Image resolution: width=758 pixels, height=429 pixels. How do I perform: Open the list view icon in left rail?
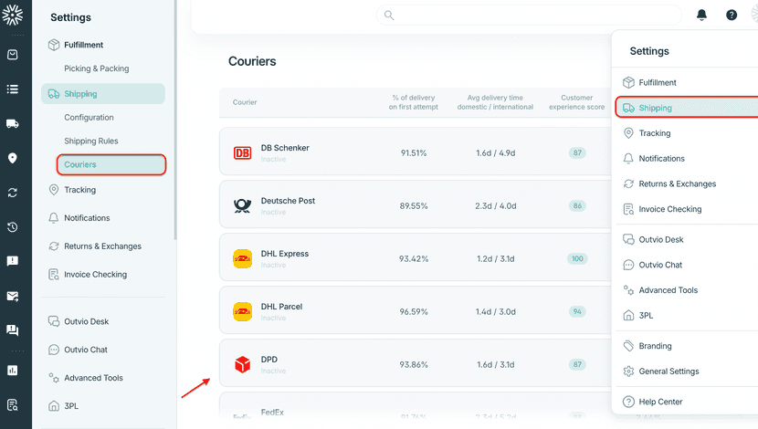13,89
